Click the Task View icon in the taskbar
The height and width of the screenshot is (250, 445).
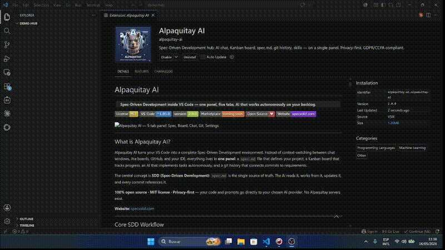click(228, 242)
